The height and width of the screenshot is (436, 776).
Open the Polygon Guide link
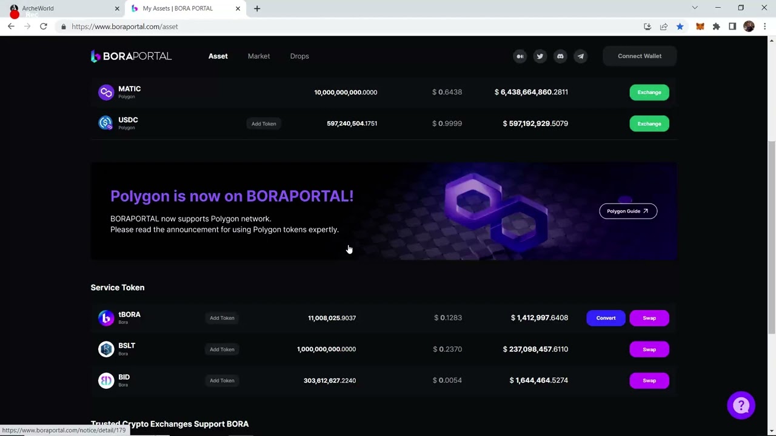point(628,211)
